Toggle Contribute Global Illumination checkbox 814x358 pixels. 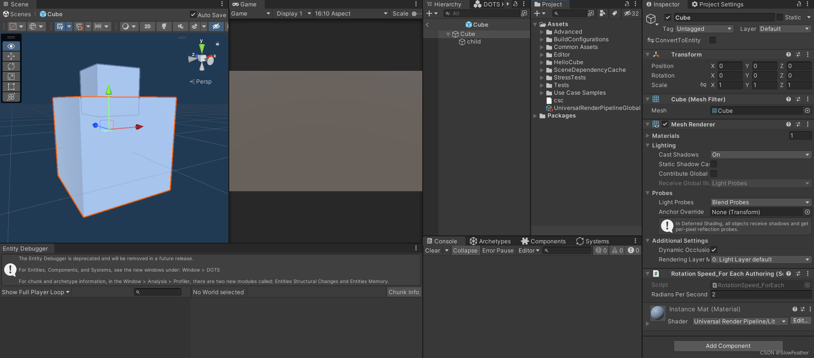[x=714, y=173]
